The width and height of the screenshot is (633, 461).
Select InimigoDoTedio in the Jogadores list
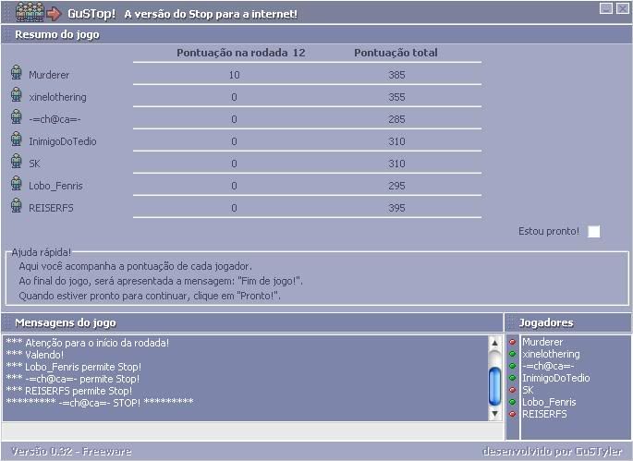556,378
